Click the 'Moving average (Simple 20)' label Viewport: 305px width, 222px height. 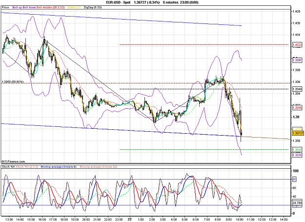coord(99,167)
